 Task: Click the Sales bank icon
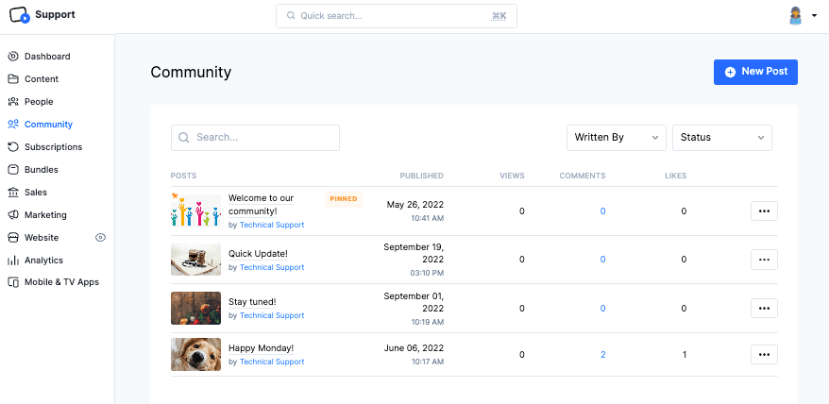tap(13, 193)
